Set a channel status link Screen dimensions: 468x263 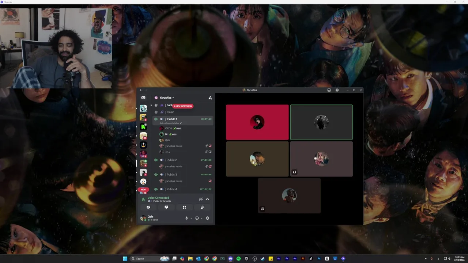pyautogui.click(x=170, y=123)
